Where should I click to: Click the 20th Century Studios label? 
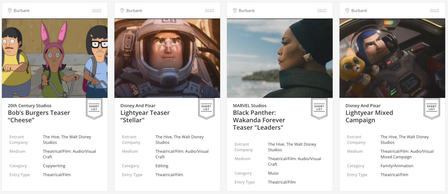point(30,106)
